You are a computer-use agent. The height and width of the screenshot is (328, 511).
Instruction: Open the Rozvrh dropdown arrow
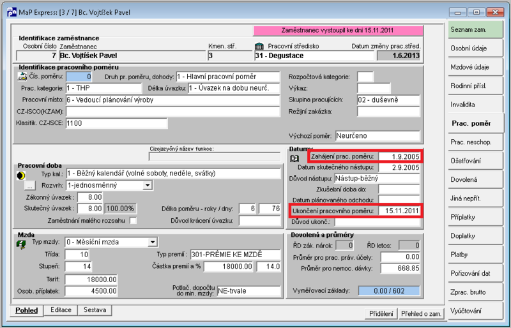pyautogui.click(x=148, y=185)
